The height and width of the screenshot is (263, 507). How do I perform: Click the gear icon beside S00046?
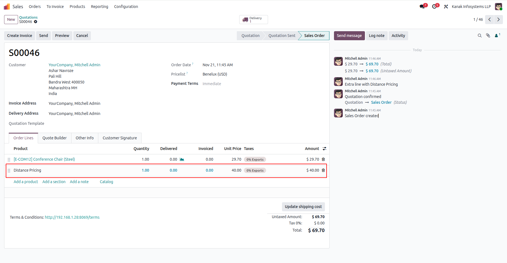point(36,22)
